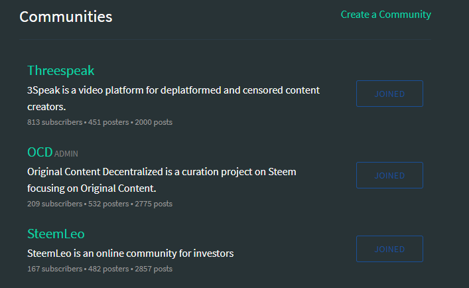Image resolution: width=469 pixels, height=288 pixels.
Task: Open the SteemLeo community link
Action: click(x=56, y=234)
